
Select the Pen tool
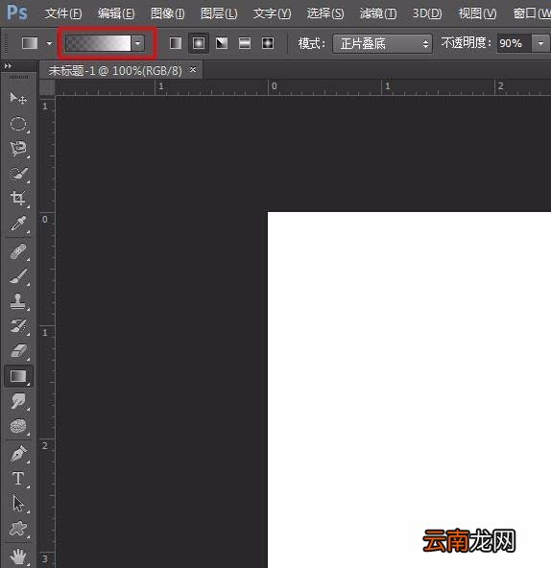[18, 454]
